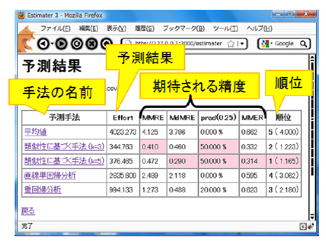Close the Firefox window

(x=306, y=14)
